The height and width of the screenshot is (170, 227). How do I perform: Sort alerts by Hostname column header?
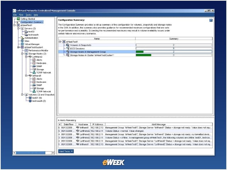(x=83, y=124)
